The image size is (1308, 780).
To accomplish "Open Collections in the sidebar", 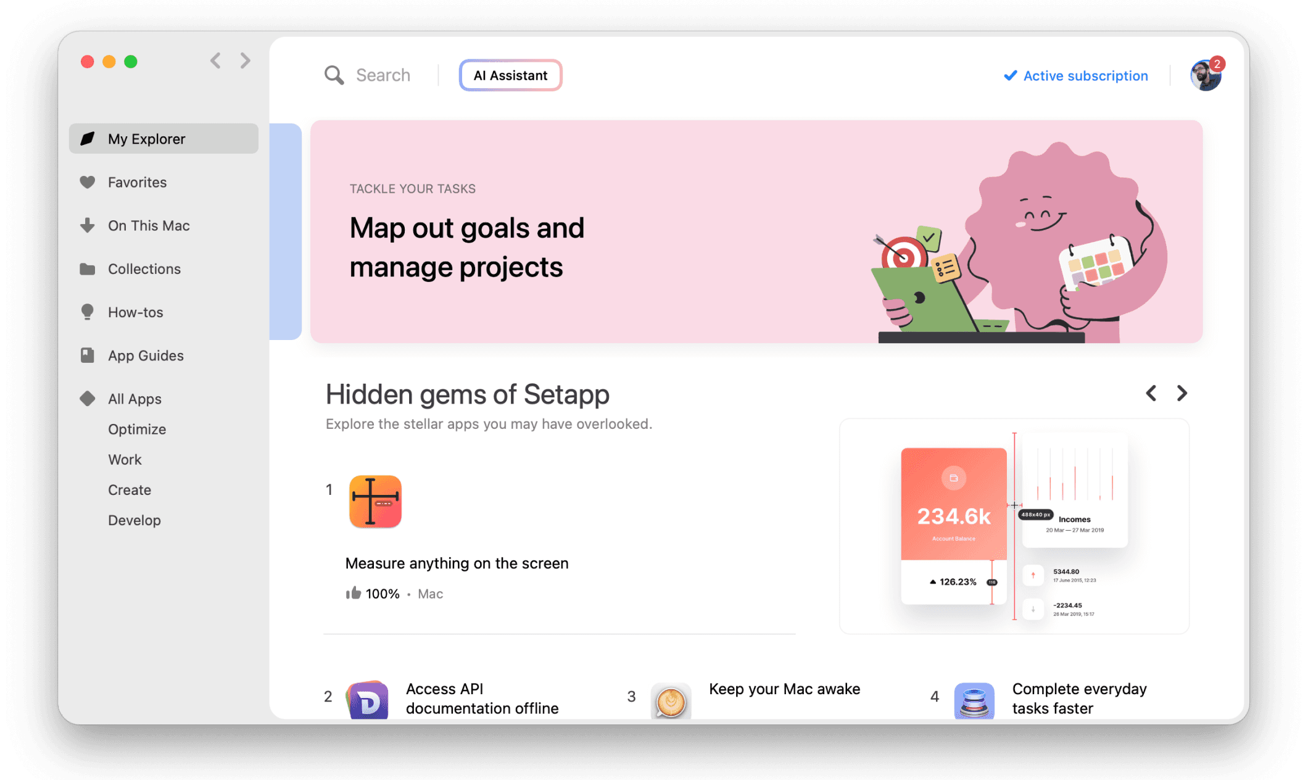I will click(144, 269).
